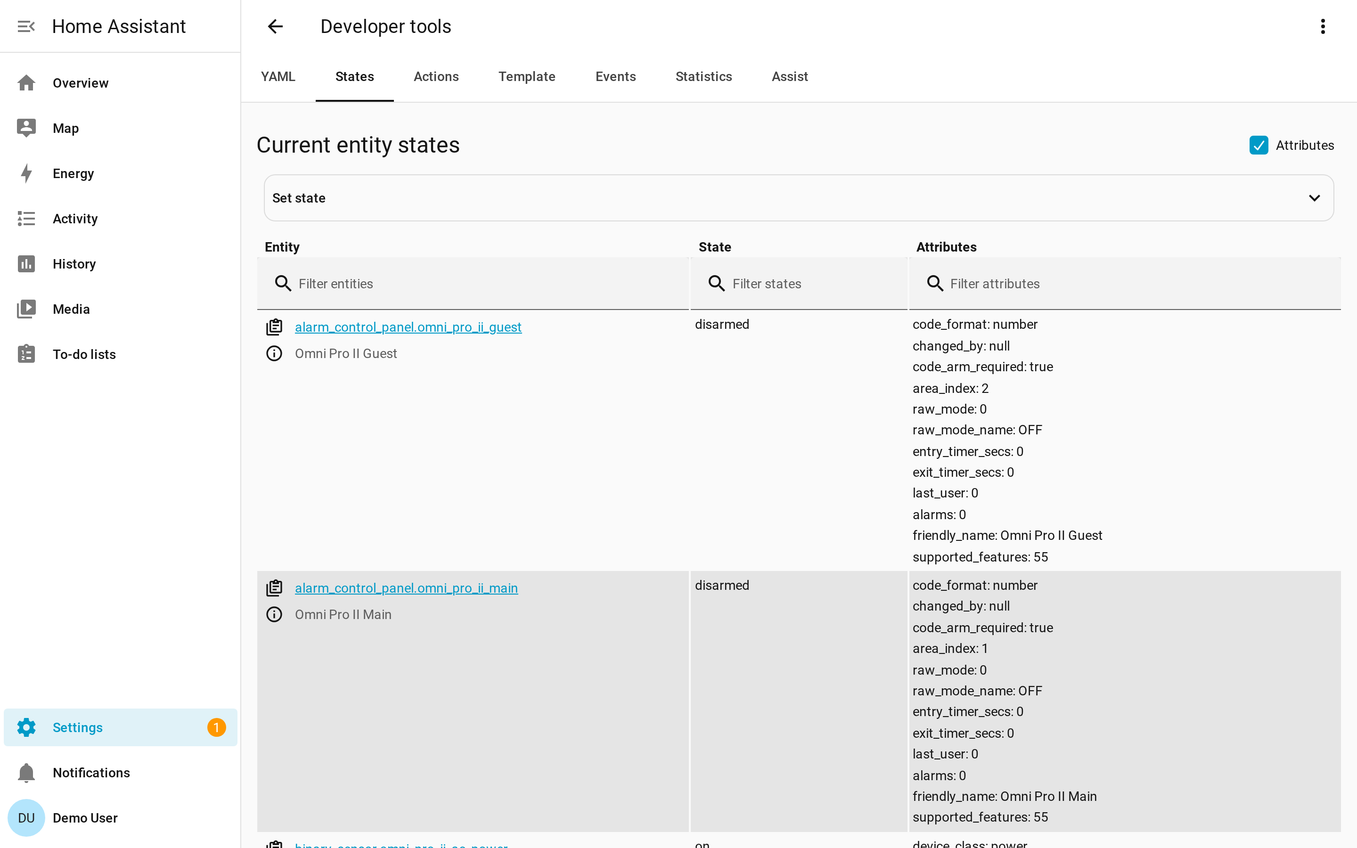Image resolution: width=1357 pixels, height=848 pixels.
Task: Show info for Omni Pro II Main
Action: tap(274, 614)
